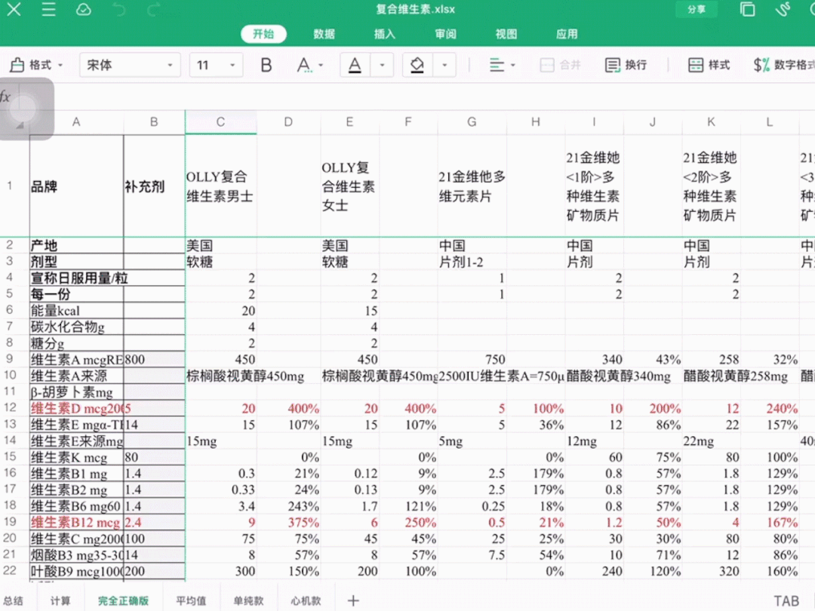Viewport: 815px width, 611px height.
Task: Select cell with 品牌 header
Action: [x=76, y=186]
